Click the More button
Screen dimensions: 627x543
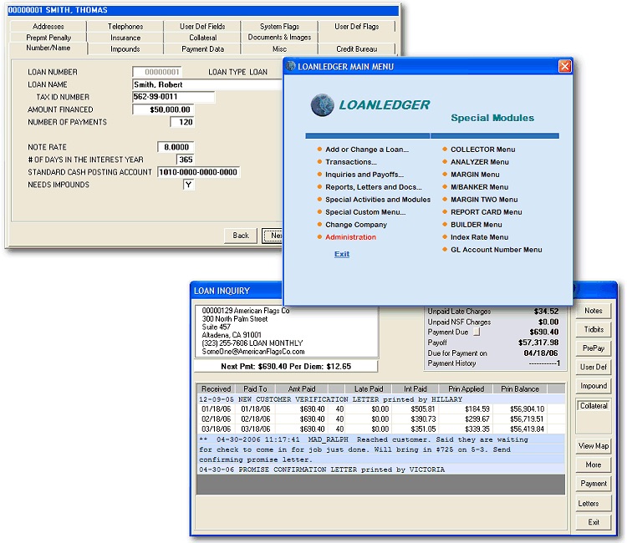[x=594, y=464]
